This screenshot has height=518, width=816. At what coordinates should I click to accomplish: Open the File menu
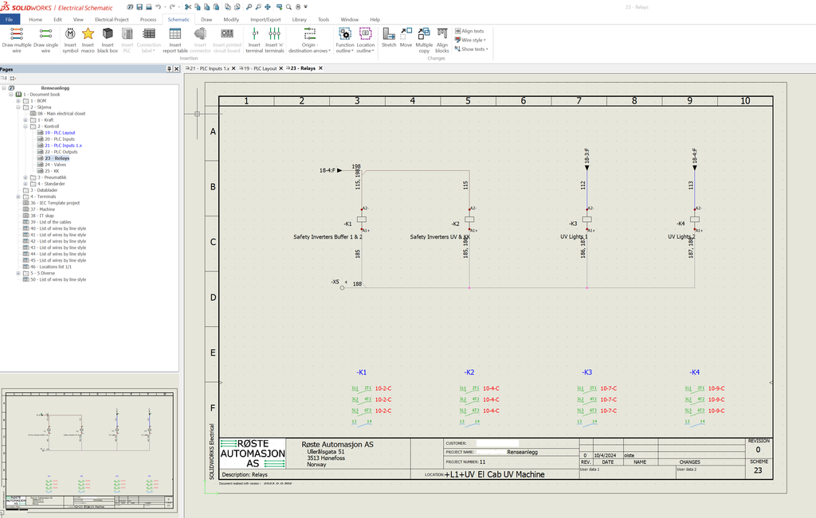pos(10,19)
